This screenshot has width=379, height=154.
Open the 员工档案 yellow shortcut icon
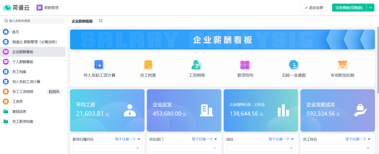[x=148, y=65]
